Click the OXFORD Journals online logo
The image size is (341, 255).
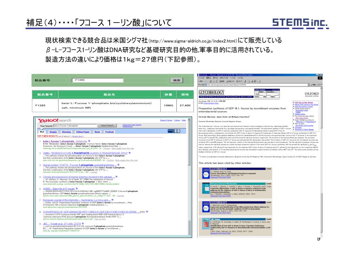312,94
